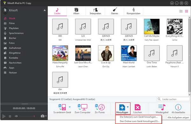Click the Zu iTunes export icon
The image size is (191, 124).
click(x=100, y=107)
